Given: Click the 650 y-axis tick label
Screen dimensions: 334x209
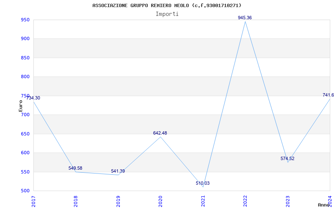Looking at the screenshot, I should [25, 134].
